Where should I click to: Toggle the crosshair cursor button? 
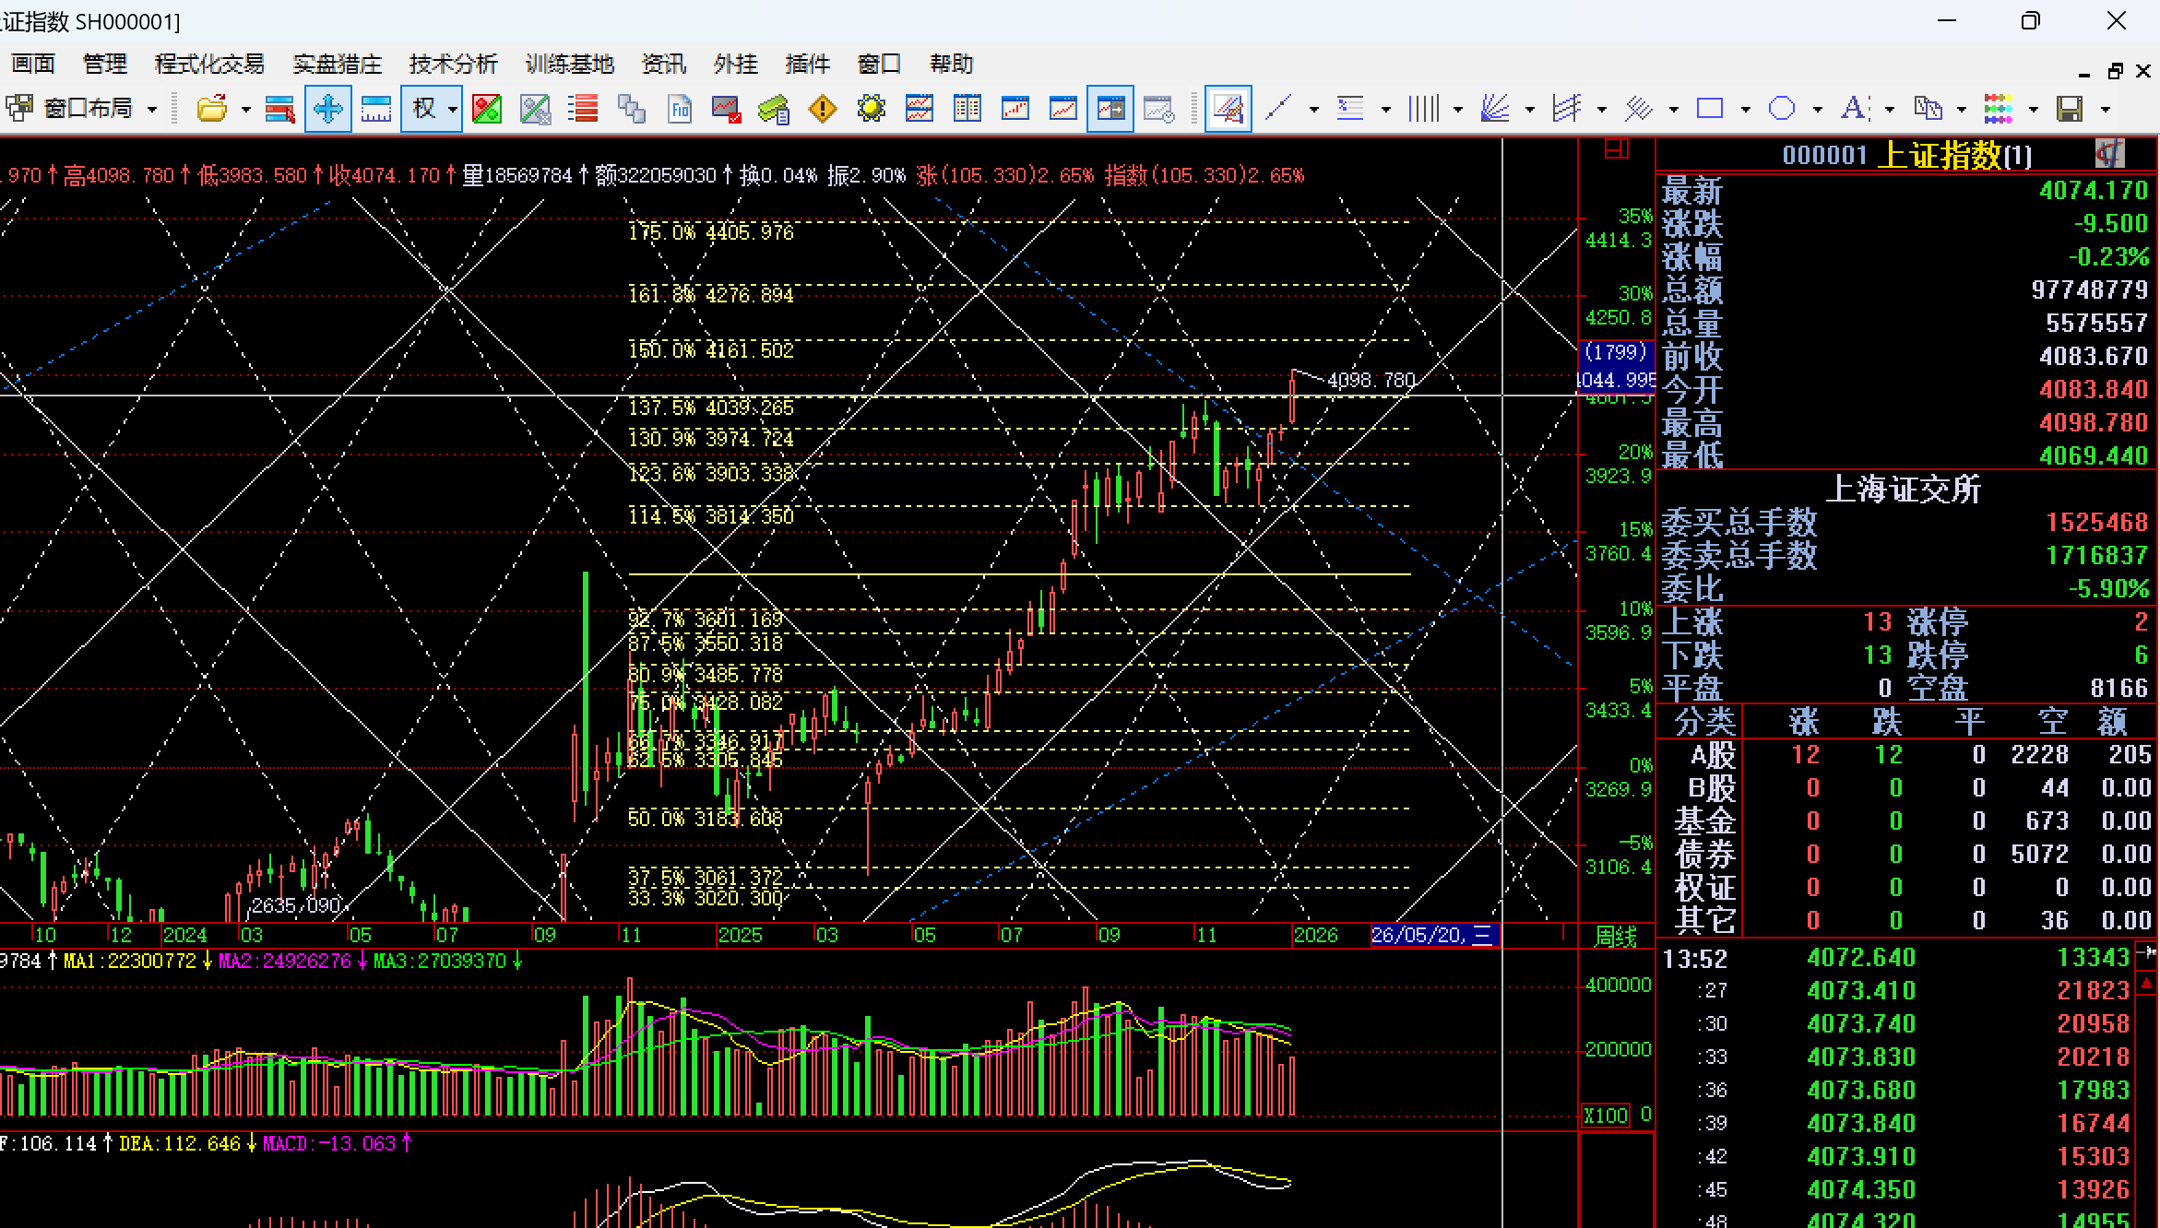click(327, 109)
